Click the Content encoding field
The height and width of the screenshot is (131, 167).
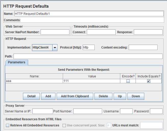[x=143, y=47]
